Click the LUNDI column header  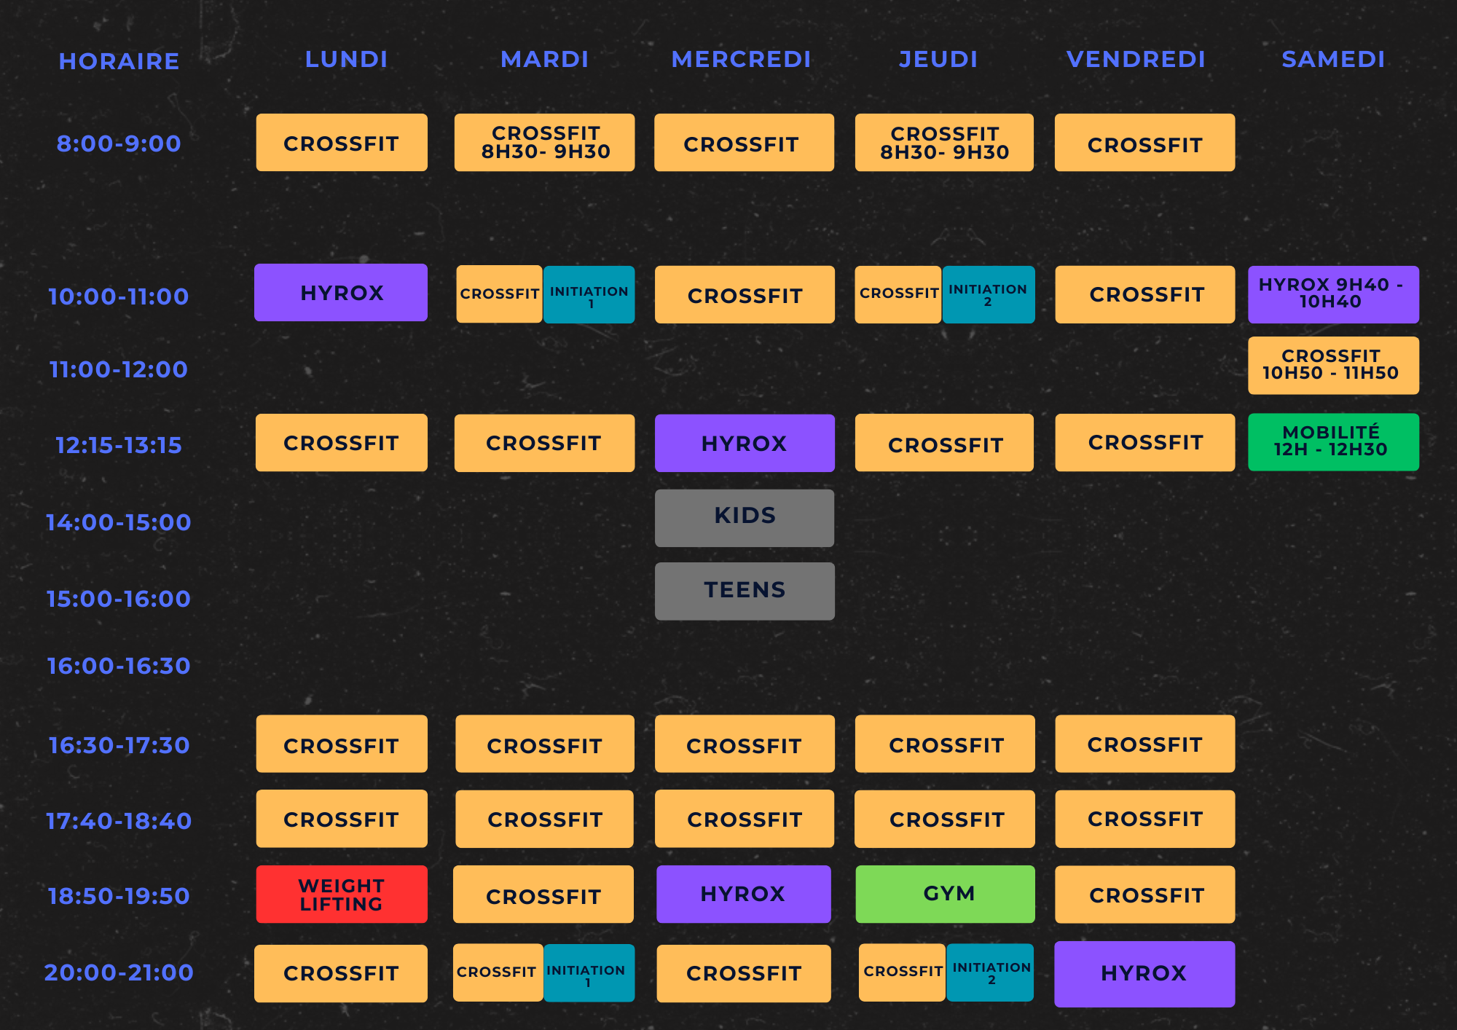pos(346,59)
